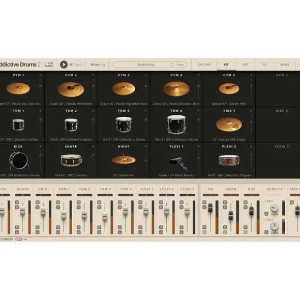
Task: Select the TOM 4 floor tom image
Action: tap(176, 124)
